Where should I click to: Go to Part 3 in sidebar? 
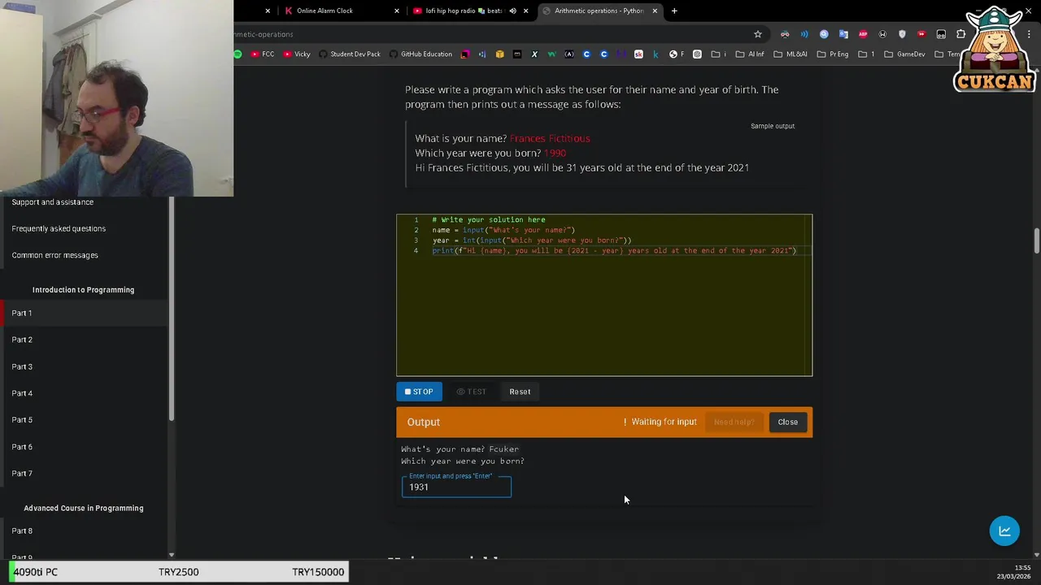click(x=22, y=366)
